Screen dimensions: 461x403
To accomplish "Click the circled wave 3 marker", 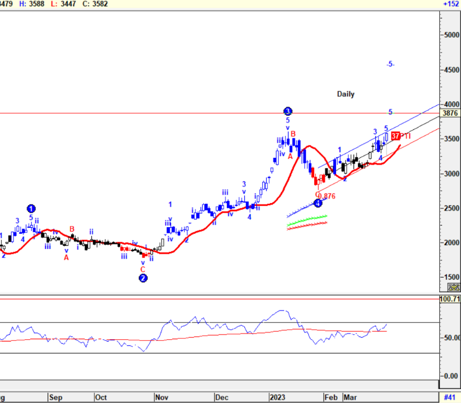I will [287, 111].
